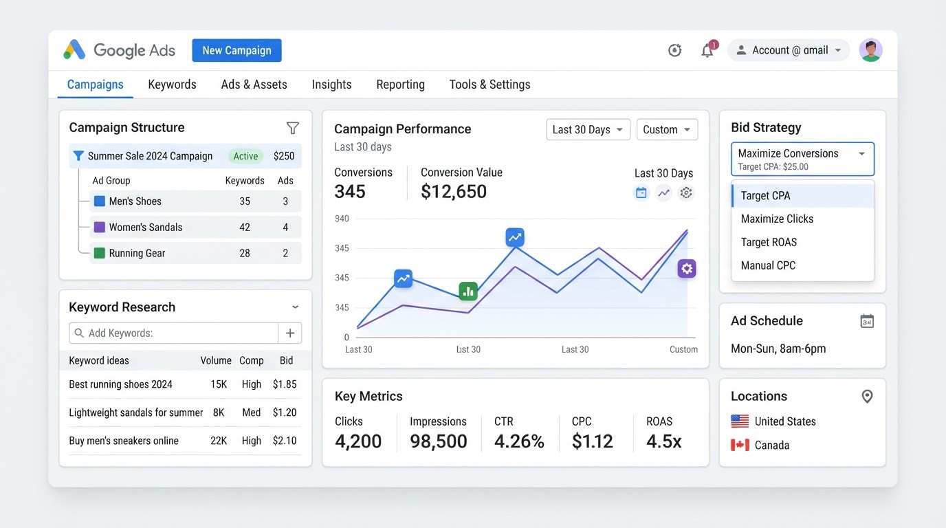Click the purple Women's Sandals color square
The width and height of the screenshot is (946, 528).
pos(100,228)
